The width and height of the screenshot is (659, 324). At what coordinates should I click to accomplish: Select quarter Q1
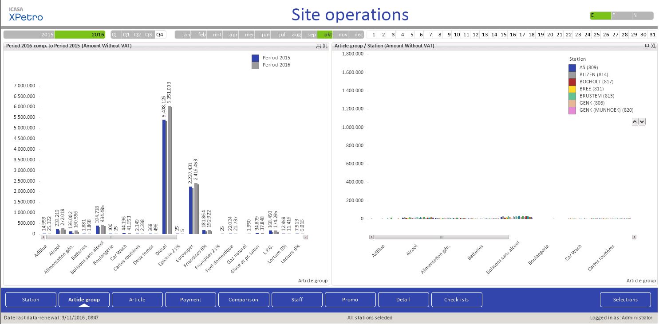[x=127, y=35]
